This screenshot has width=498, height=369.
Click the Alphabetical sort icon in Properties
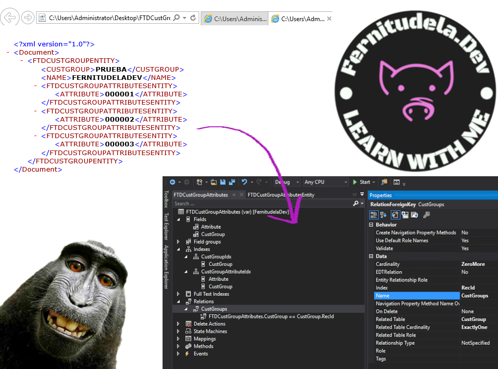coord(383,214)
